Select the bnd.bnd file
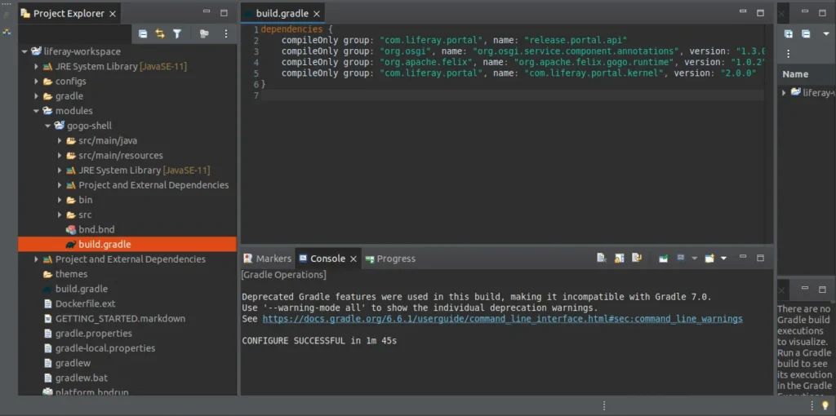Image resolution: width=836 pixels, height=416 pixels. [x=96, y=229]
